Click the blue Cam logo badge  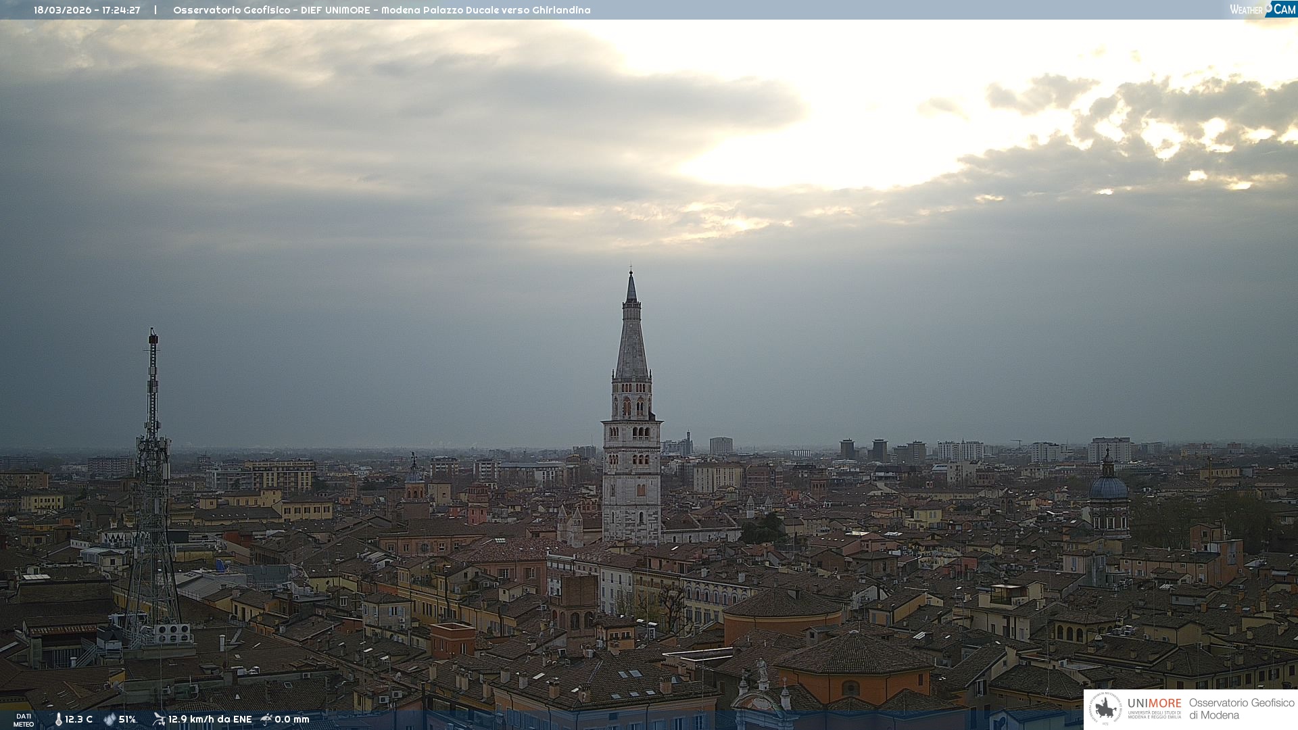[x=1283, y=9]
